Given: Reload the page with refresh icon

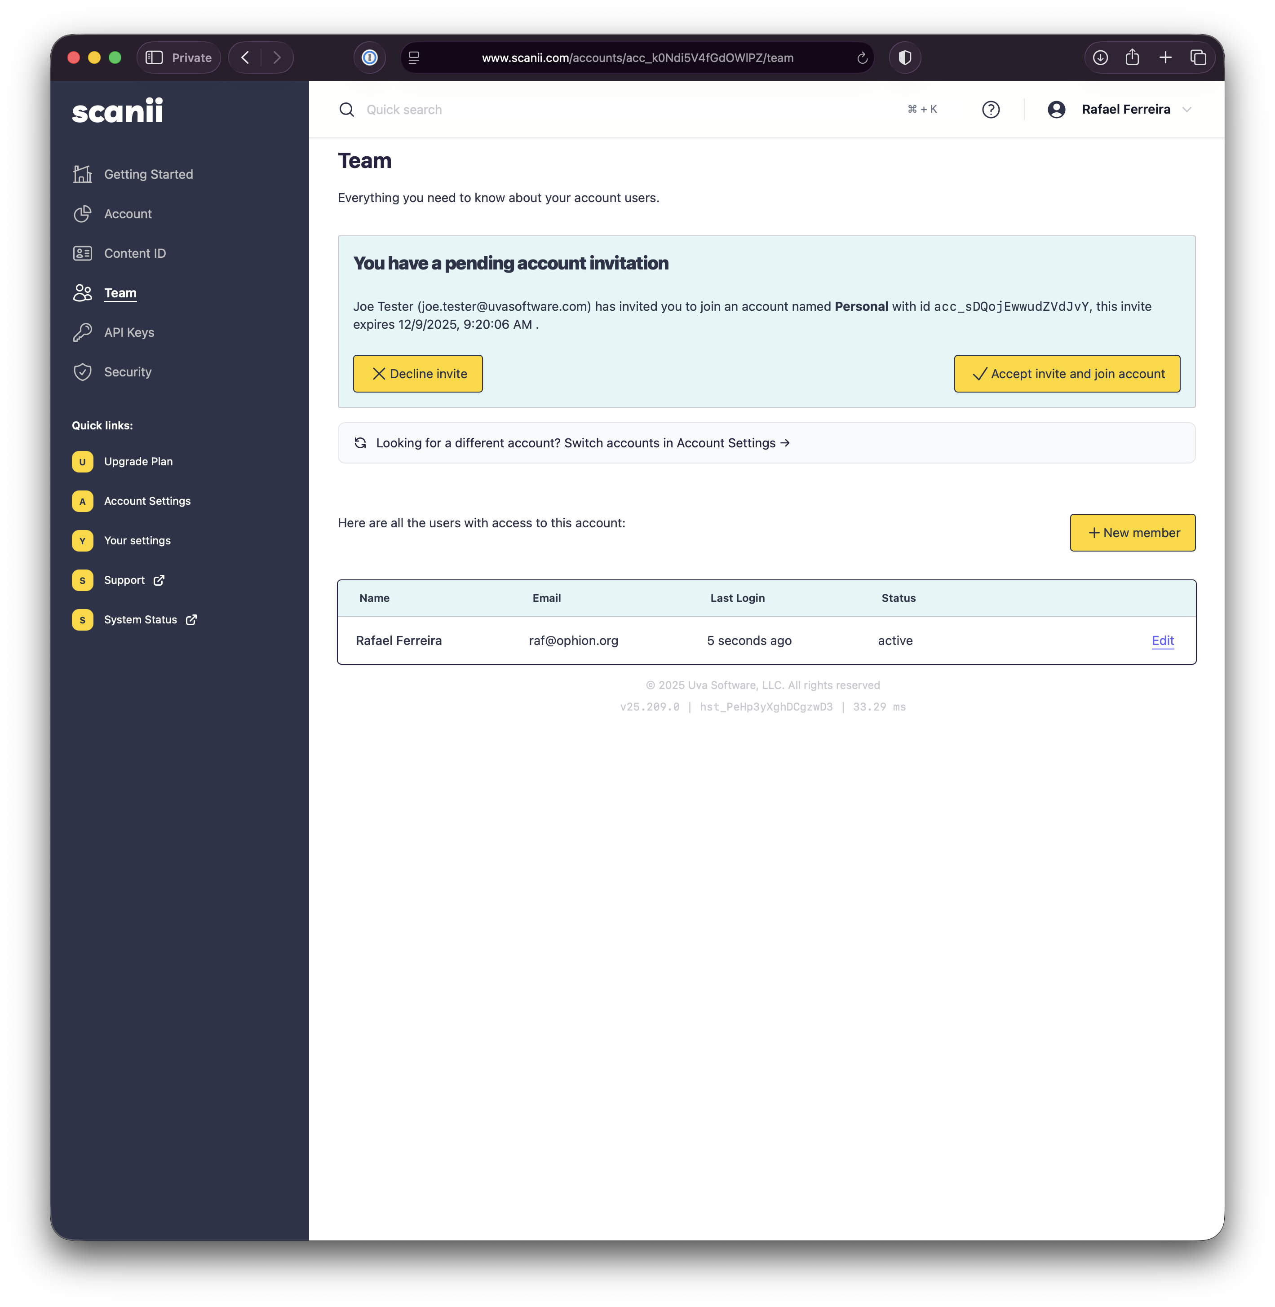Looking at the screenshot, I should coord(862,58).
